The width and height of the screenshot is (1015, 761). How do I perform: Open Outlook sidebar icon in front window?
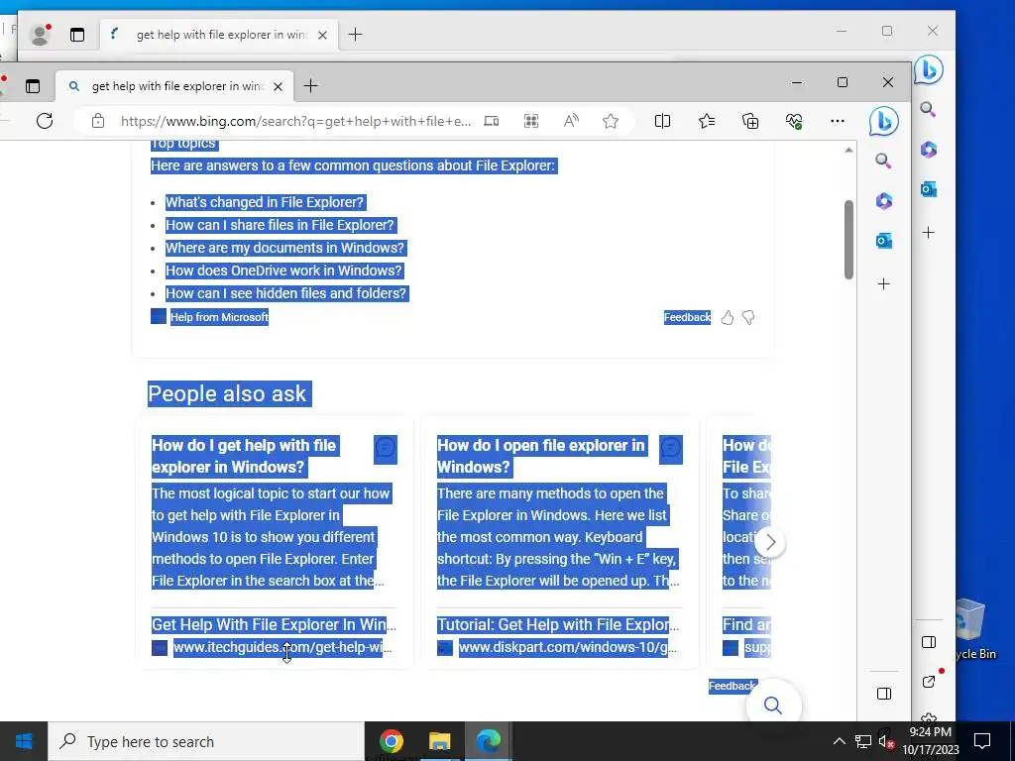[x=883, y=241]
